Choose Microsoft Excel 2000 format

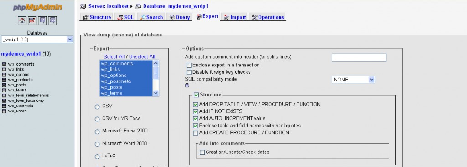[97, 132]
